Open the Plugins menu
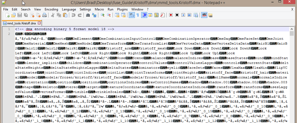The height and width of the screenshot is (123, 297). tap(122, 9)
